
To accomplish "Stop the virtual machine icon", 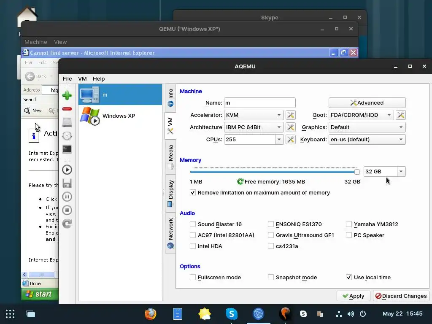I will click(x=67, y=210).
